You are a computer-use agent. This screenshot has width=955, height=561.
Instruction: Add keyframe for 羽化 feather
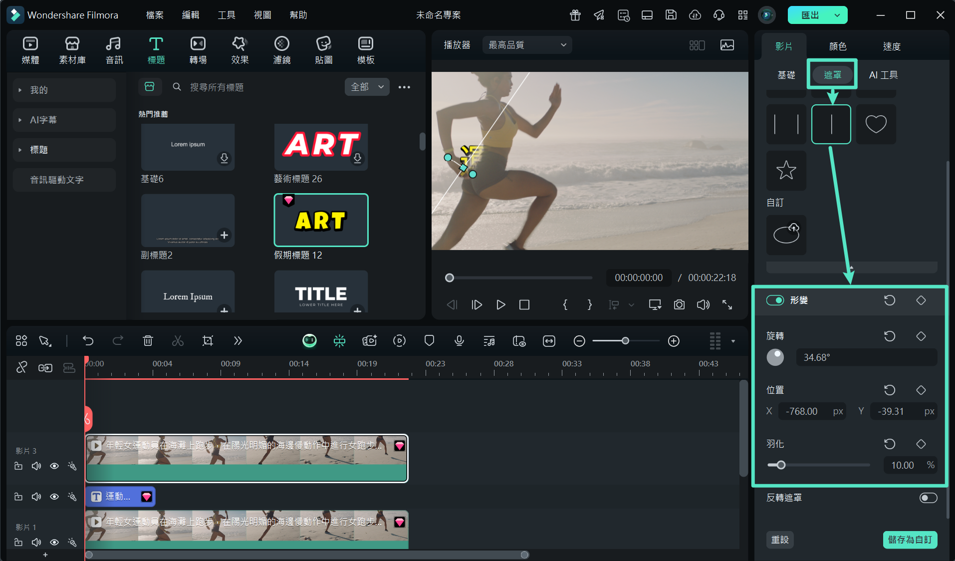click(x=921, y=444)
